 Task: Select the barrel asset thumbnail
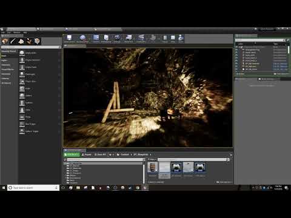[152, 168]
